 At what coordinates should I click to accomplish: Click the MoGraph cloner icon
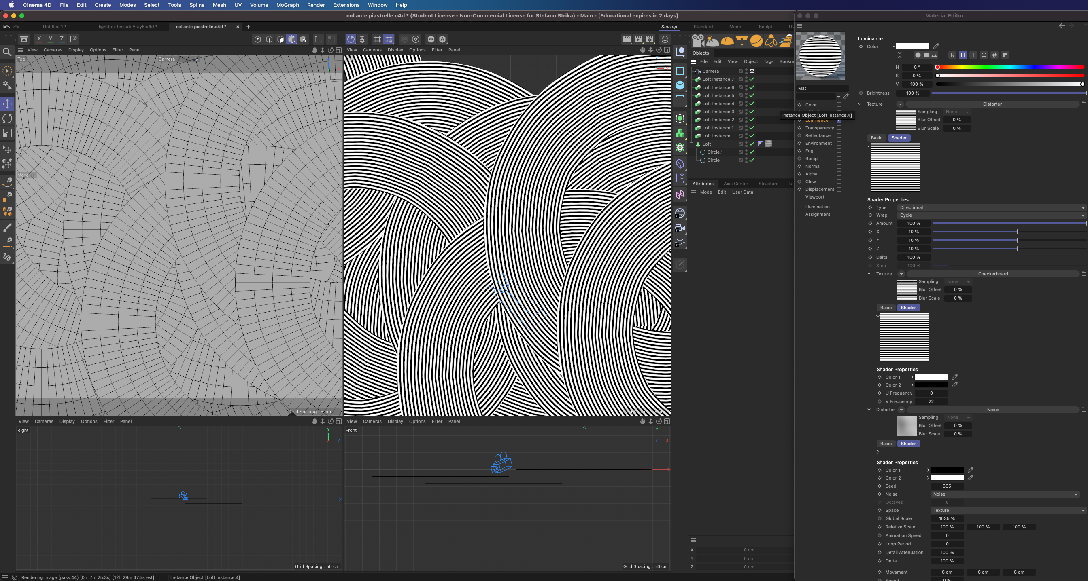coord(680,133)
